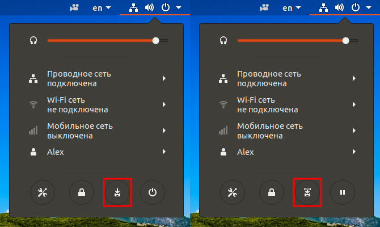
Task: Select the Alex user entry in left menu
Action: click(x=96, y=152)
